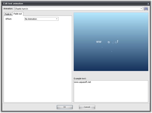Click the animation preview area

[x=111, y=42]
